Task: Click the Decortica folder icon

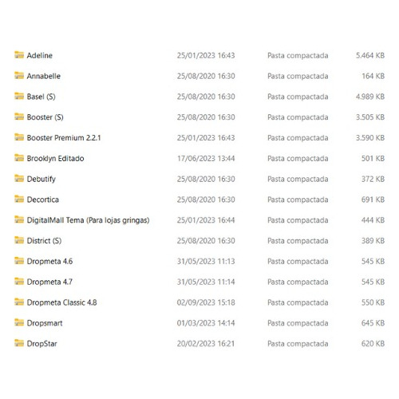Action: click(x=19, y=199)
